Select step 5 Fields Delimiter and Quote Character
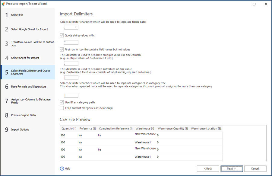272x176 pixels. pos(28,72)
